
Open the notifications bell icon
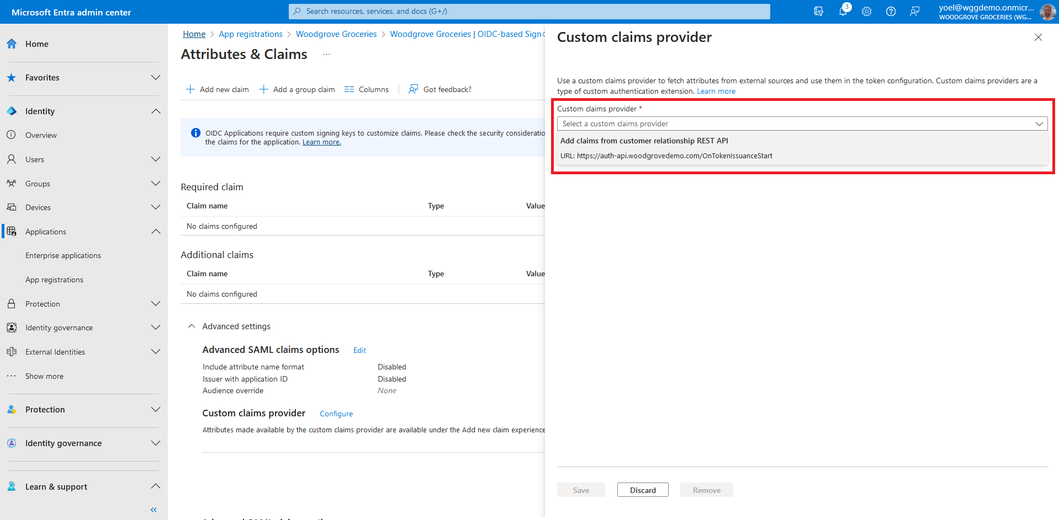pos(843,12)
